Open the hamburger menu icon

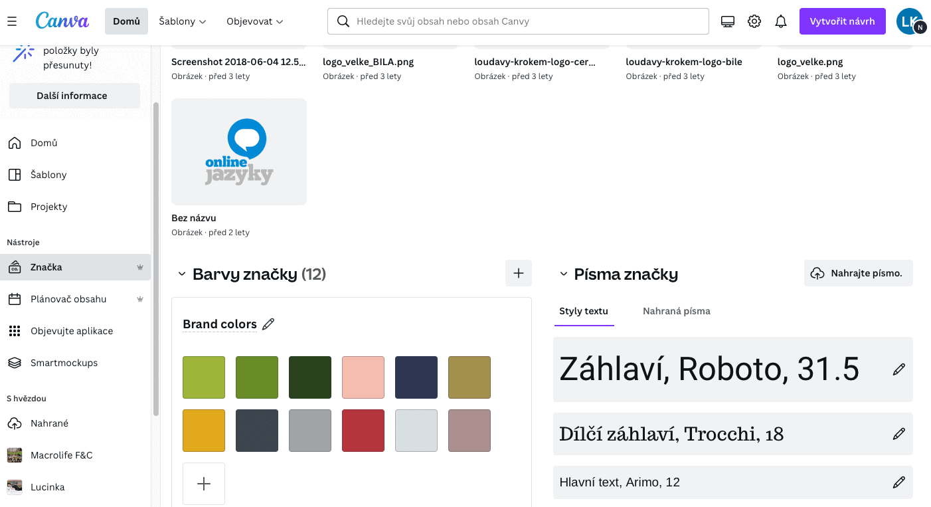click(x=12, y=21)
